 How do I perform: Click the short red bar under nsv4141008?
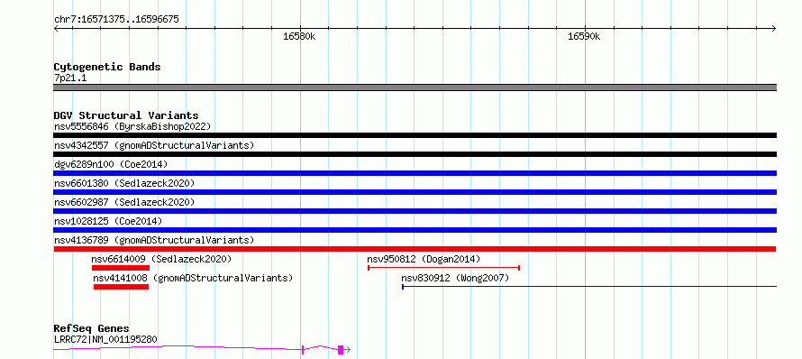[122, 287]
